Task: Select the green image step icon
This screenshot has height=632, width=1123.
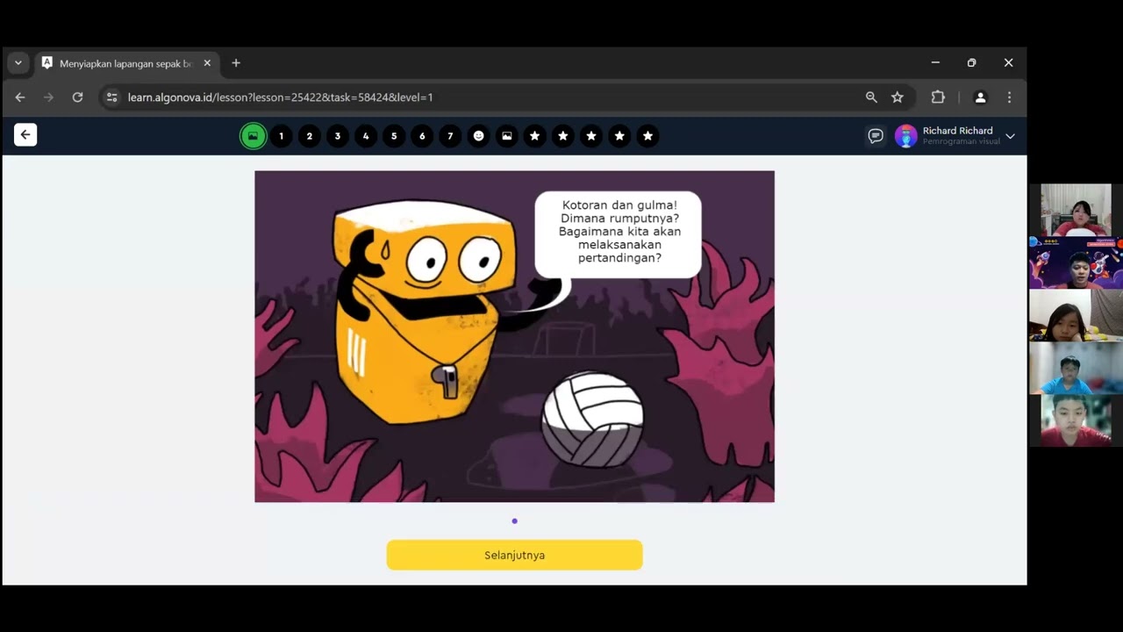Action: [253, 136]
